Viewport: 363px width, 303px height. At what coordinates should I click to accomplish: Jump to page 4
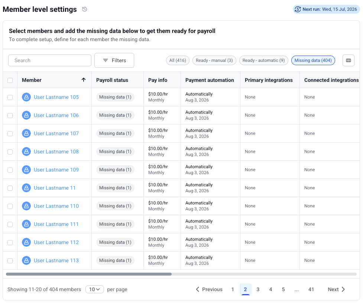(x=270, y=289)
